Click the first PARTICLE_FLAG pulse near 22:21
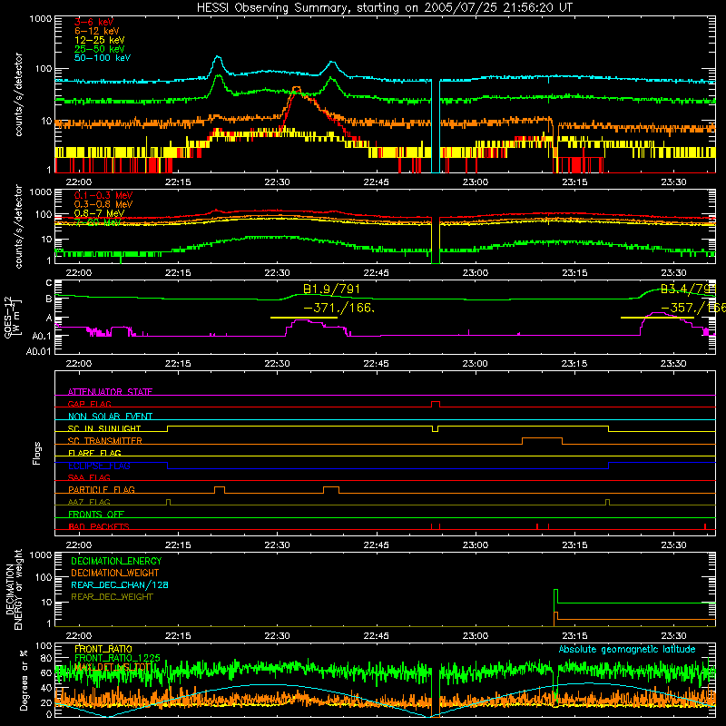726x726 pixels. coord(220,490)
